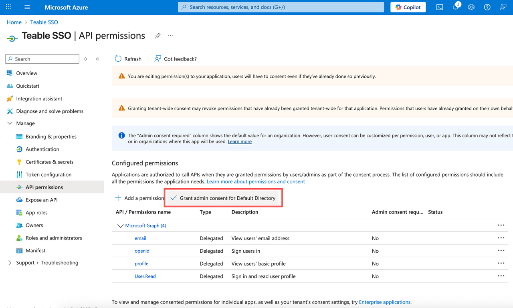Open the help question mark icon
This screenshot has height=308, width=513.
pos(487,7)
